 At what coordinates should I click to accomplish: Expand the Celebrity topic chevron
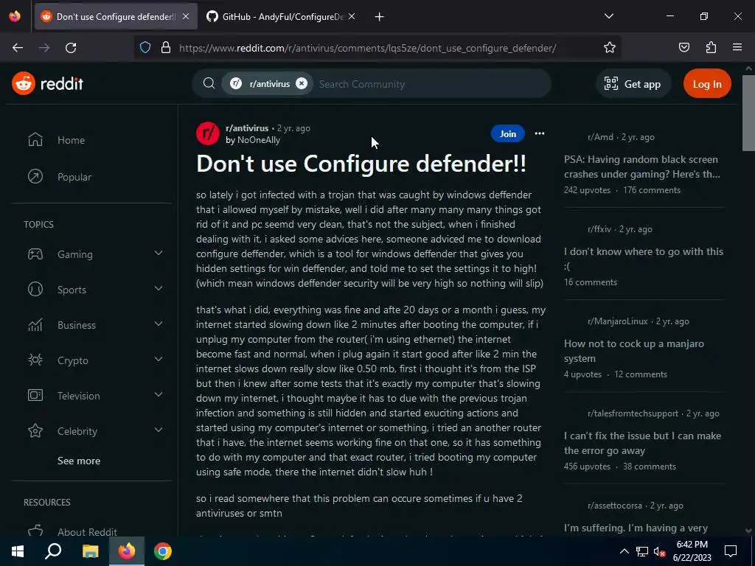point(159,430)
